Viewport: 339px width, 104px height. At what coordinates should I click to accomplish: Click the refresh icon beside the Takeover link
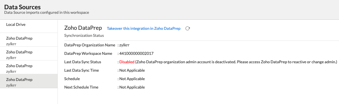[x=188, y=28]
